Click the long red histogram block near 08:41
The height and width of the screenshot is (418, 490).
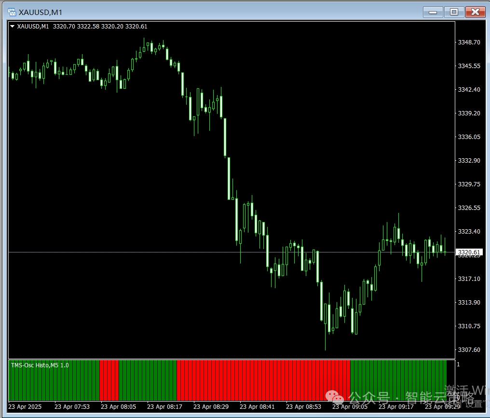[263, 380]
